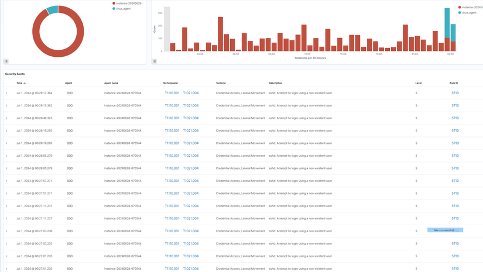Open rule 5710 in the 00:29:17.364 row
483x272 pixels.
455,93
